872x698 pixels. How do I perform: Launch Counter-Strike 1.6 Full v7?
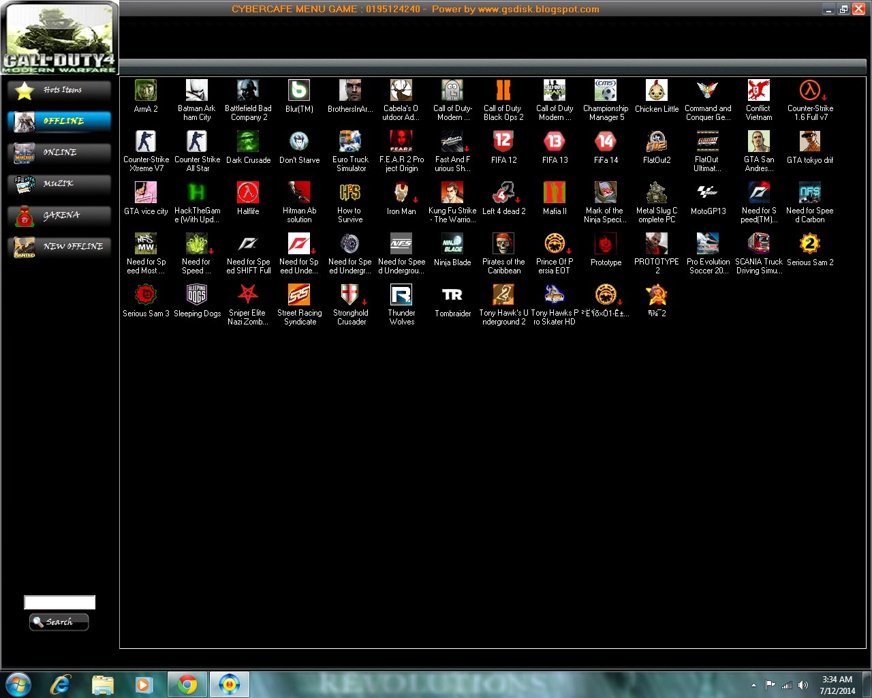pos(810,90)
